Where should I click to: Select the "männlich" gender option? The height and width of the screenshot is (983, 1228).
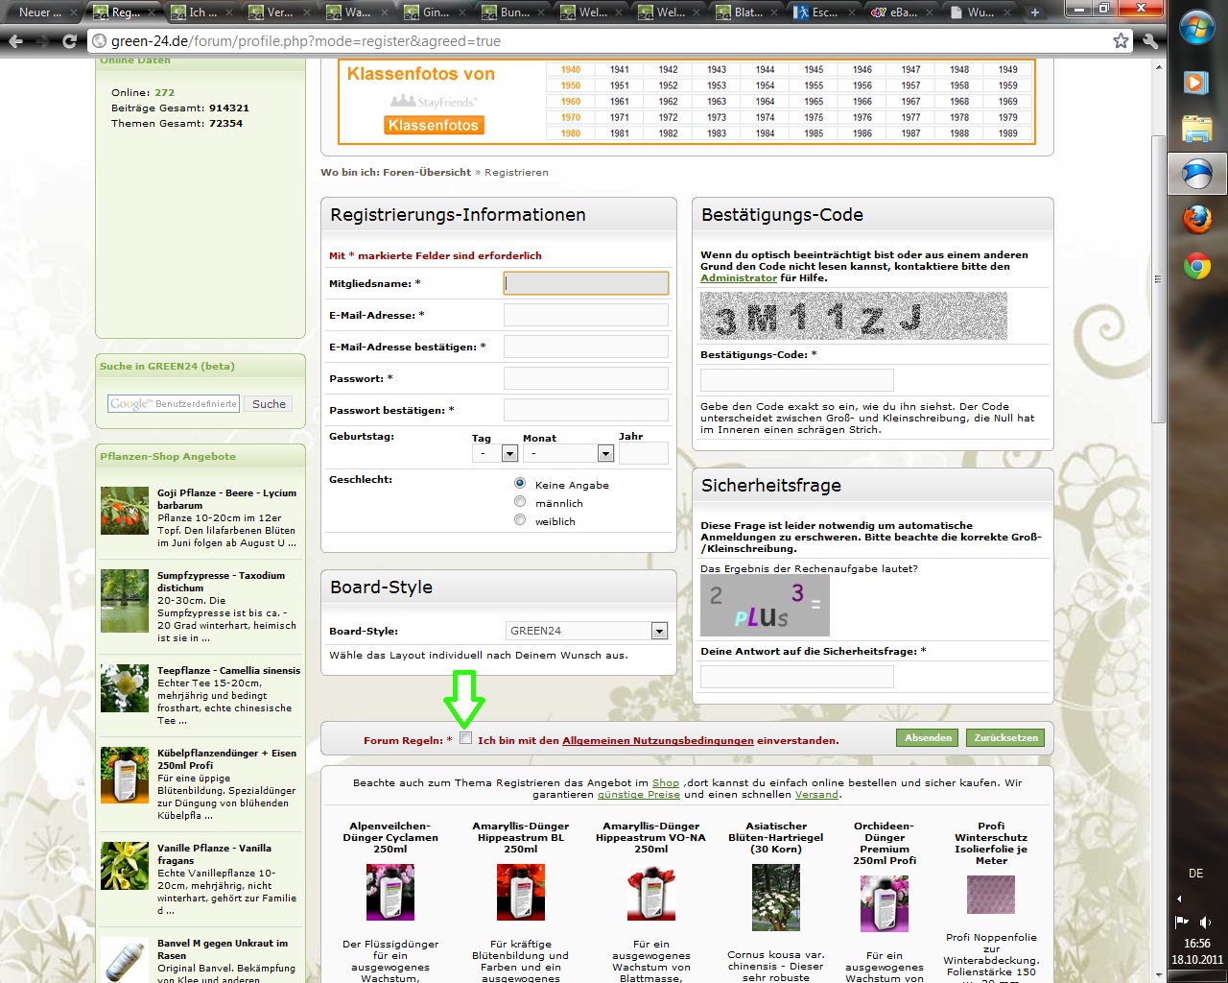point(520,502)
